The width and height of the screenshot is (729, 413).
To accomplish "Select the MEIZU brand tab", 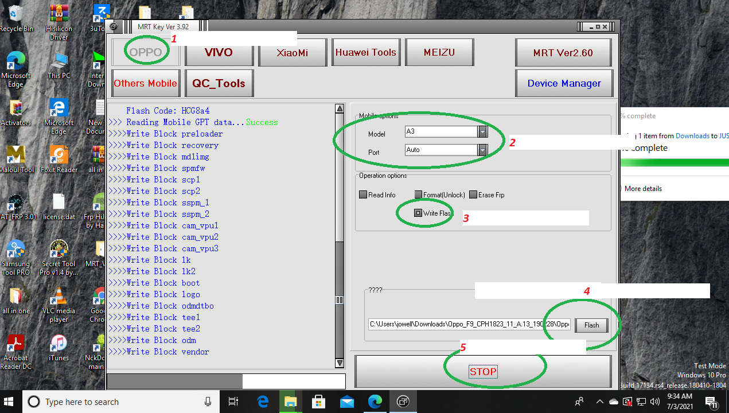I will point(439,53).
